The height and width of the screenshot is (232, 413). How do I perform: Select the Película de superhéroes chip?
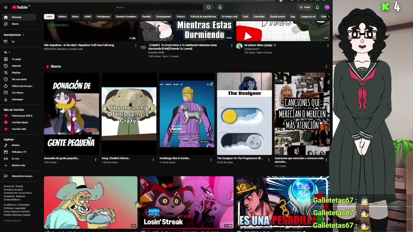pos(203,16)
